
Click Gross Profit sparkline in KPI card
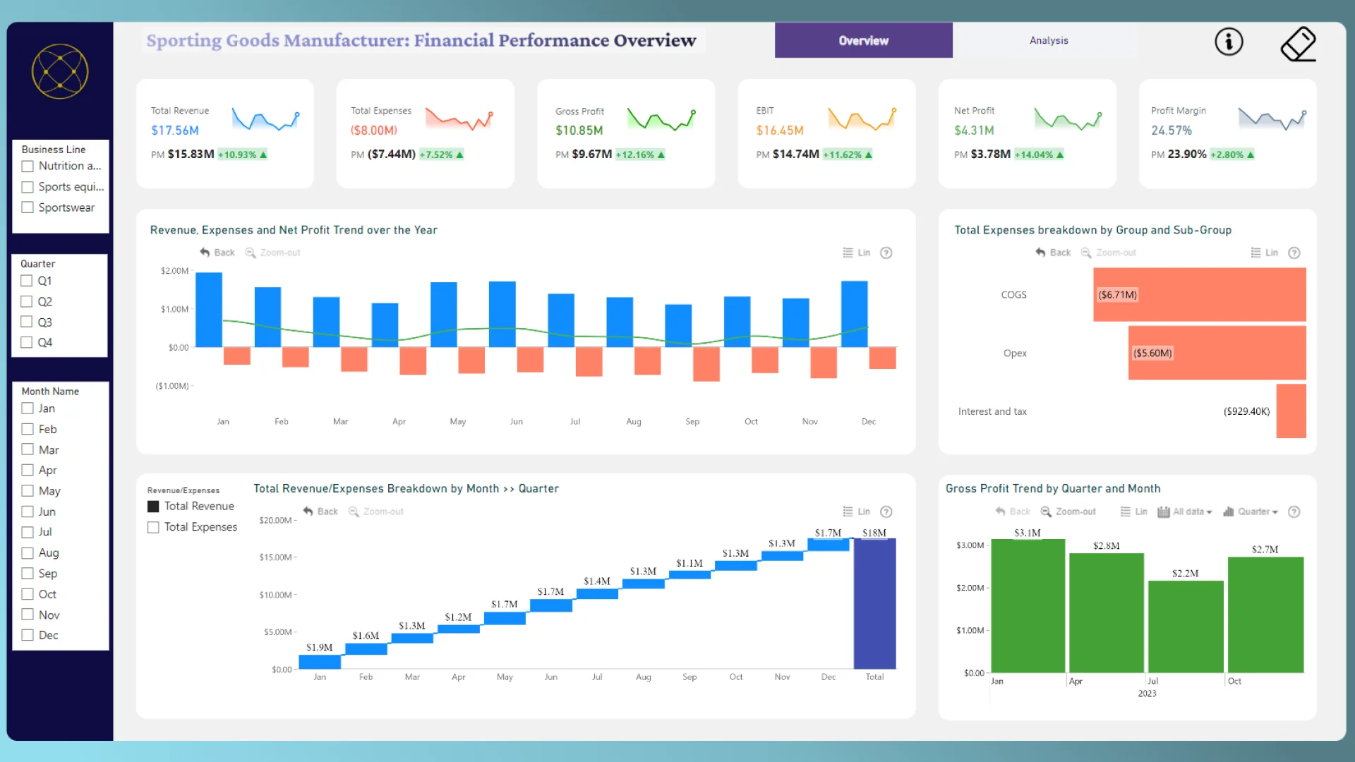(x=661, y=119)
